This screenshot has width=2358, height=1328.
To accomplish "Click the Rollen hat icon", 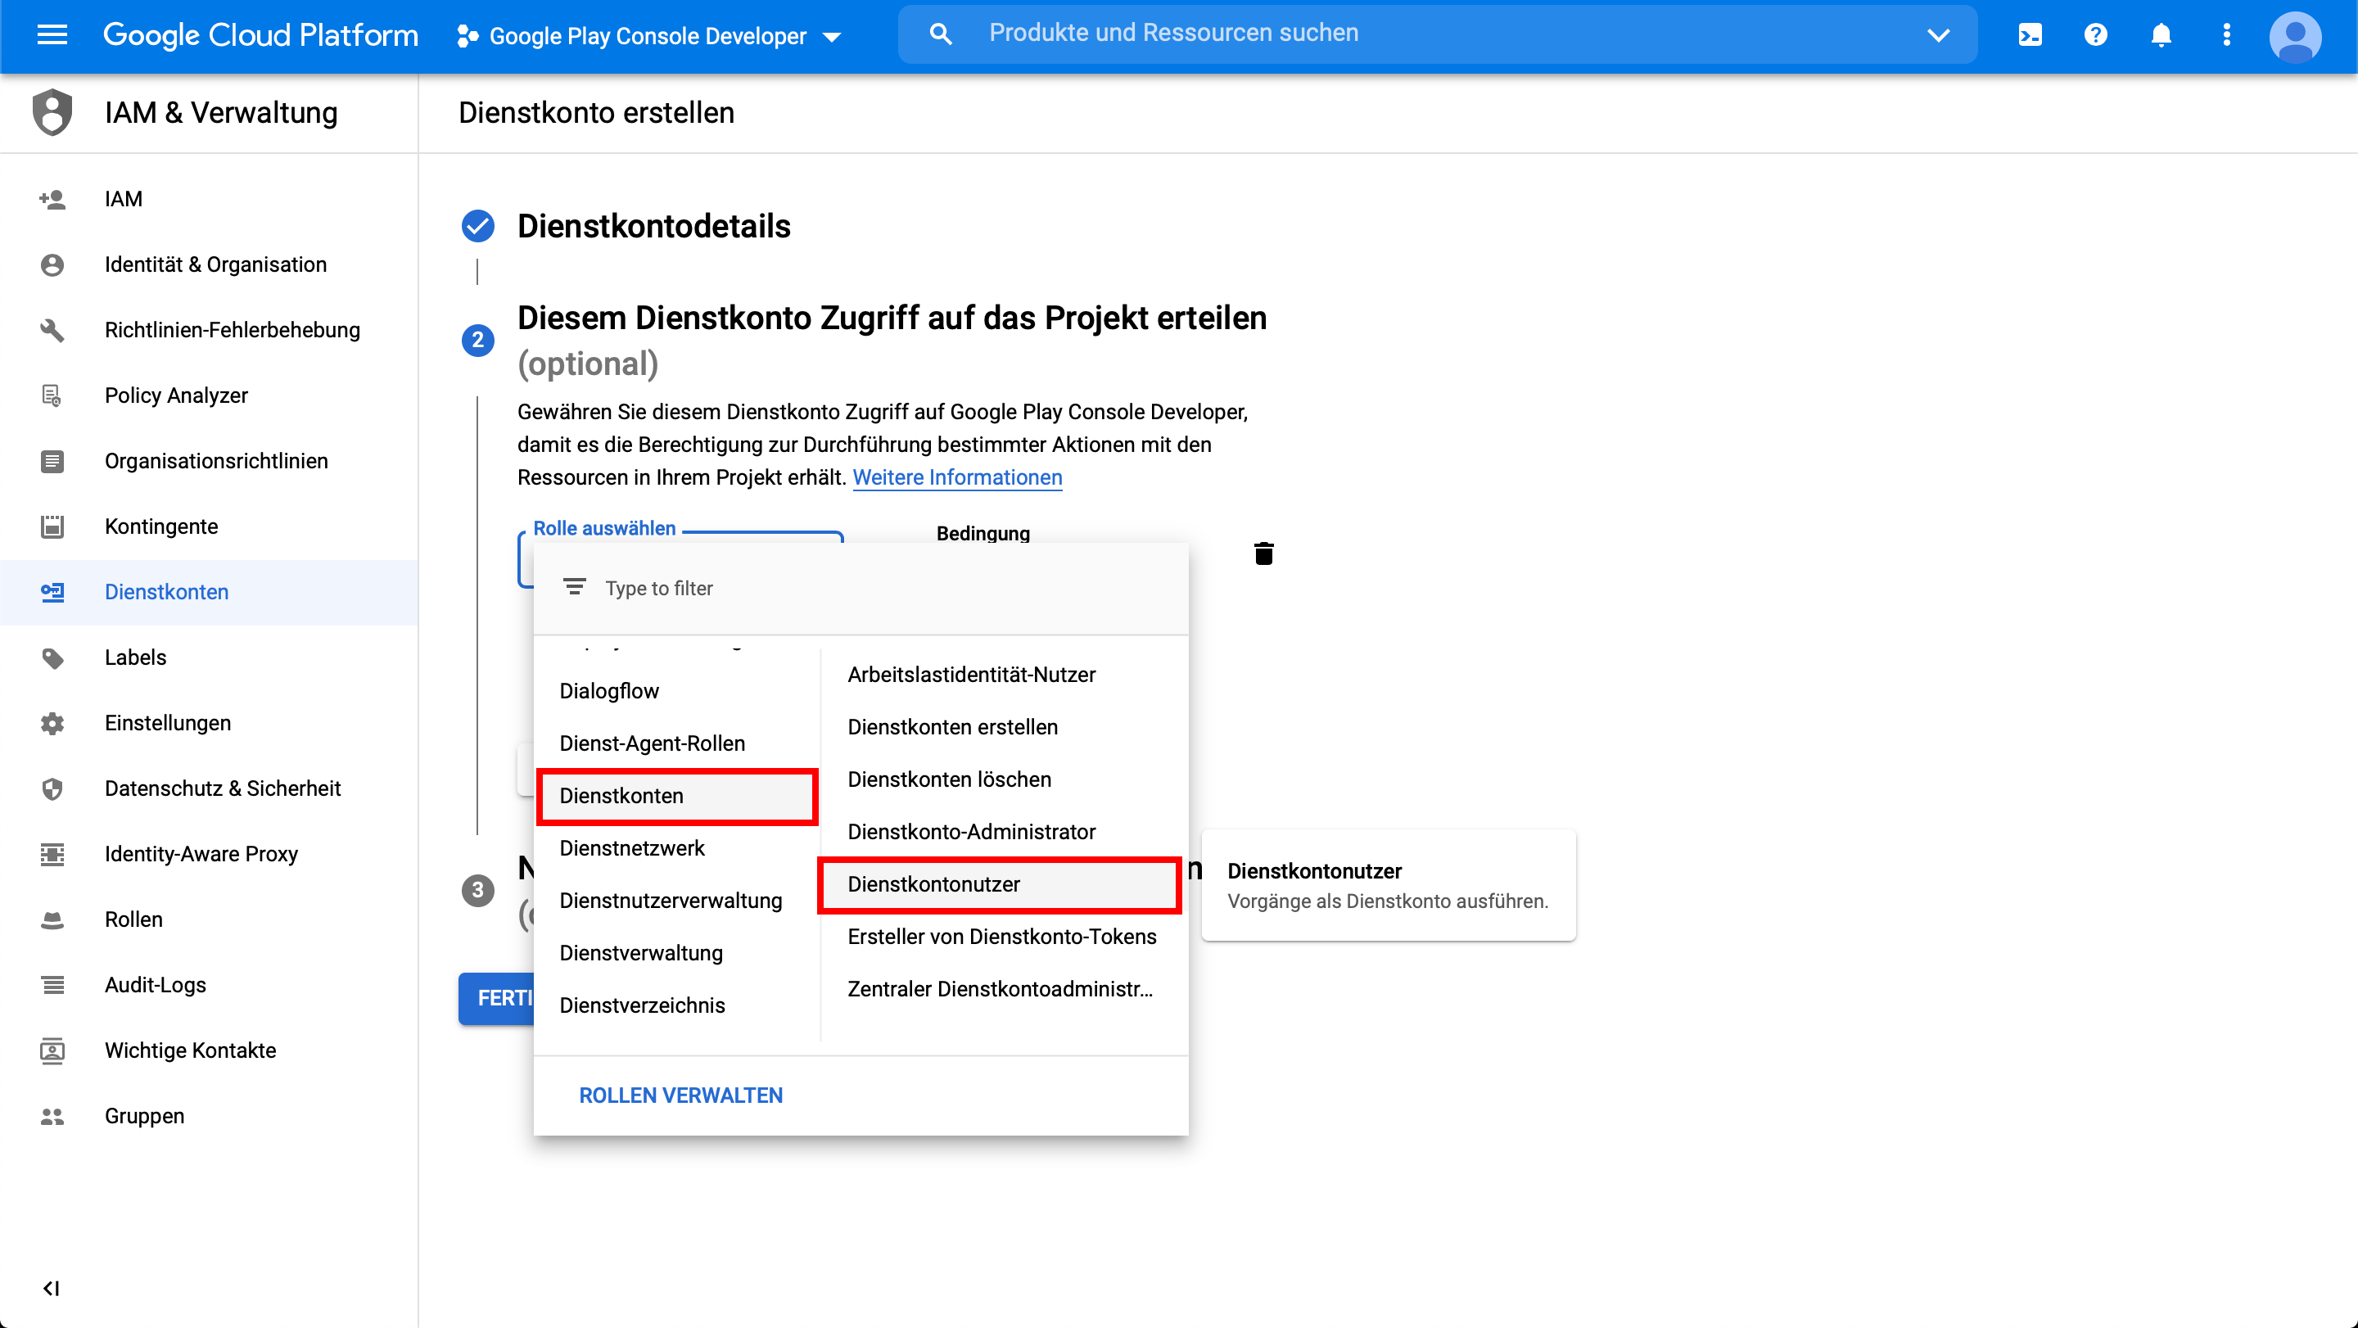I will coord(52,919).
